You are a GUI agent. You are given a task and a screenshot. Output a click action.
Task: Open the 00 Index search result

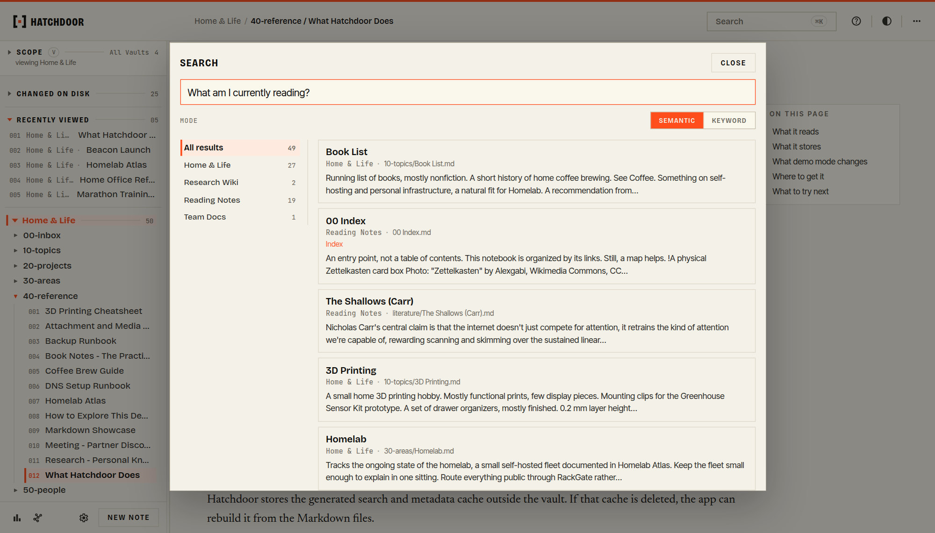536,246
